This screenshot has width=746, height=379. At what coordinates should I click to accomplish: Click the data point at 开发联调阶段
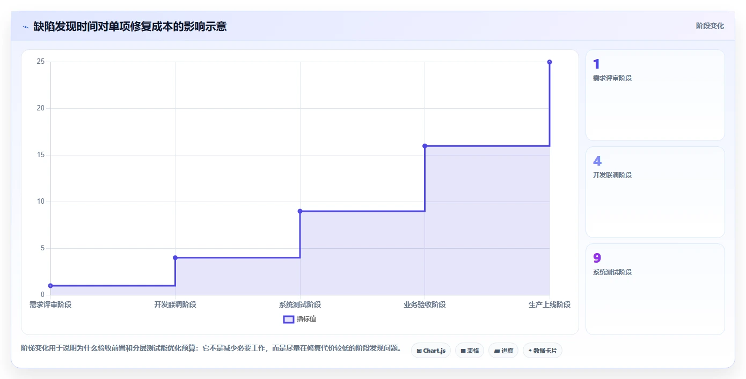click(x=175, y=258)
